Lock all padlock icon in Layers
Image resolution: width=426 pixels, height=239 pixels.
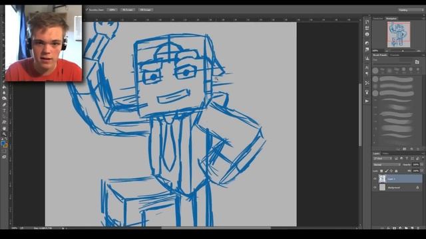pyautogui.click(x=396, y=171)
